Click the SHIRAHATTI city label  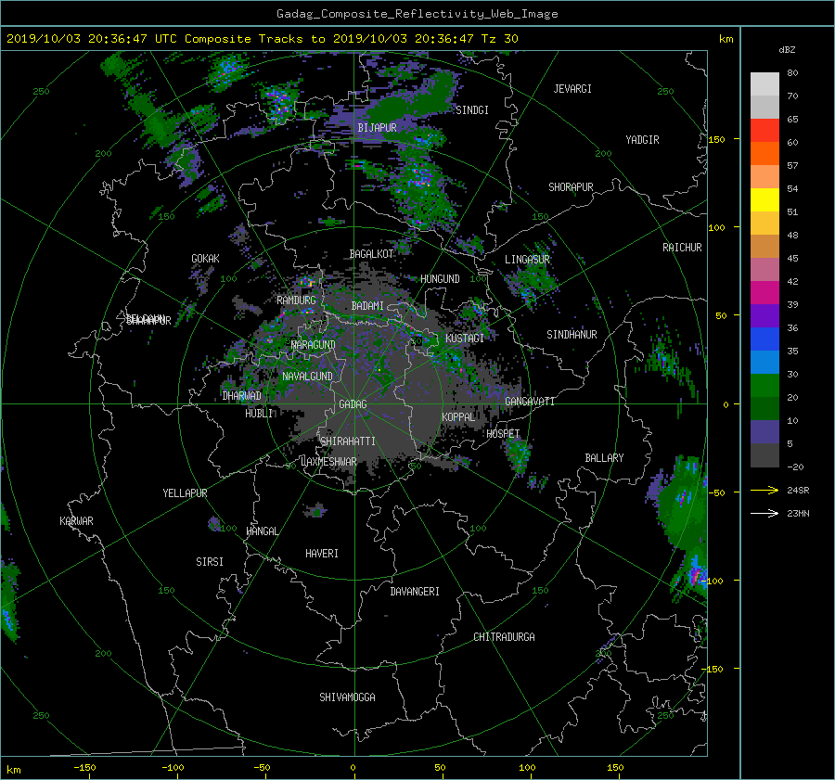click(x=348, y=441)
